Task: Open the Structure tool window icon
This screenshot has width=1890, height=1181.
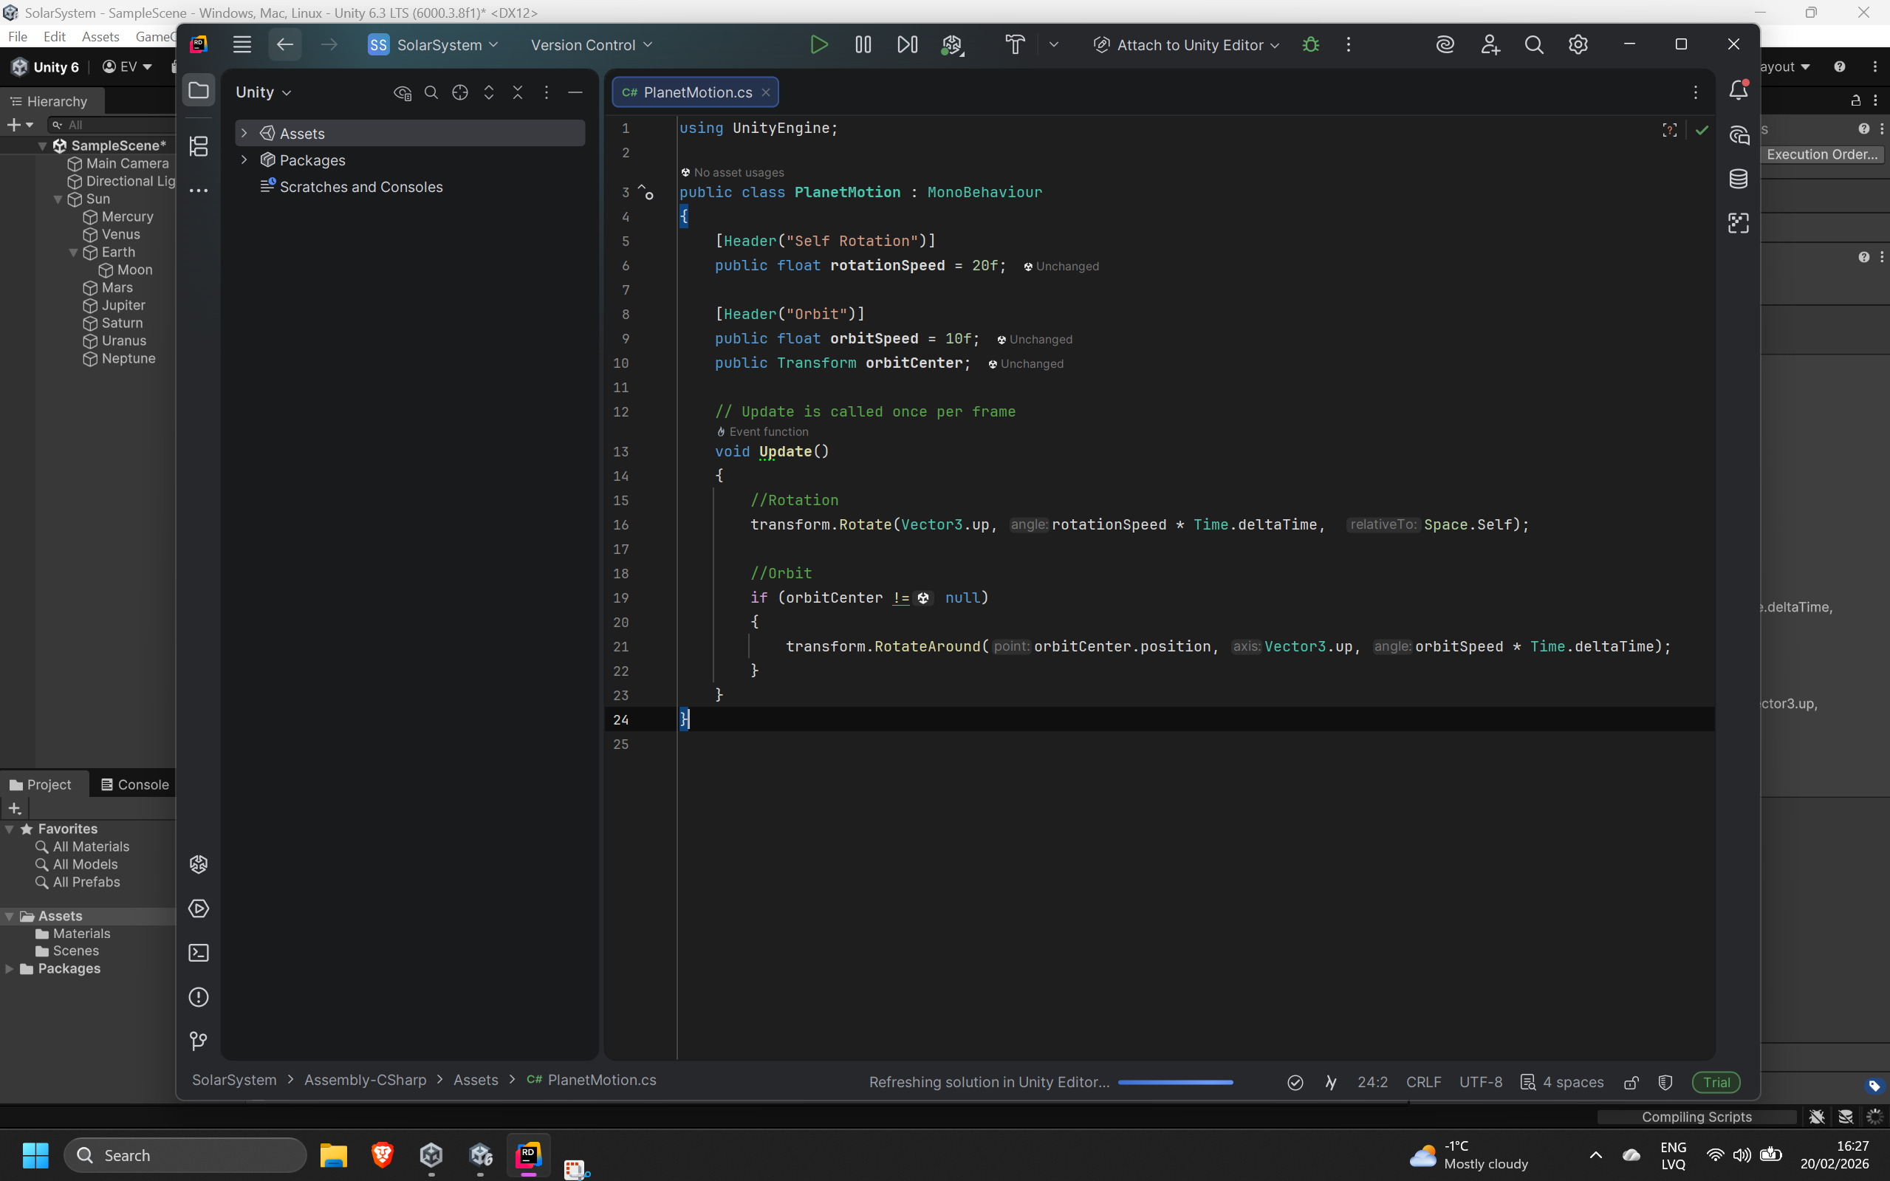Action: pyautogui.click(x=199, y=146)
